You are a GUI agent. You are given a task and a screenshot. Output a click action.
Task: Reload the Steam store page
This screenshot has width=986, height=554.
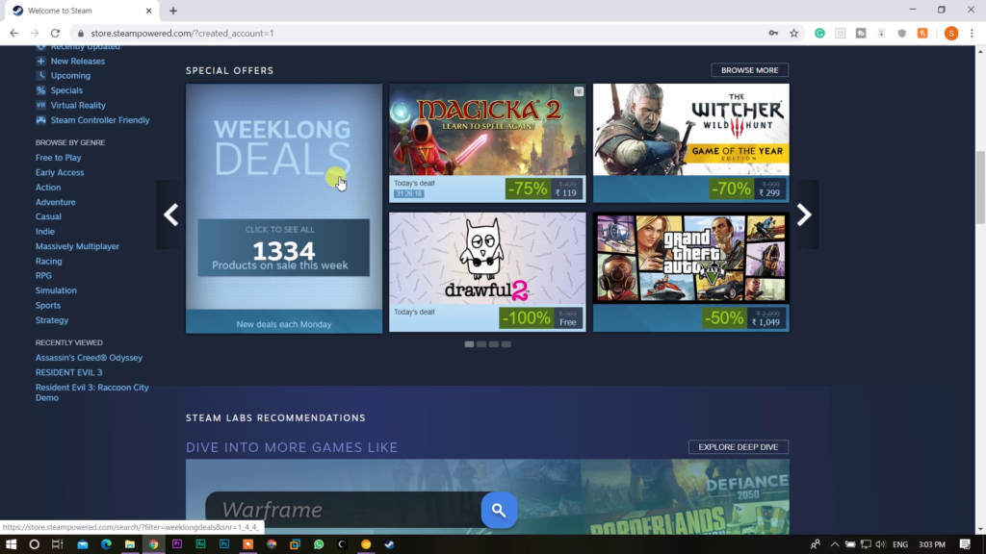tap(55, 34)
